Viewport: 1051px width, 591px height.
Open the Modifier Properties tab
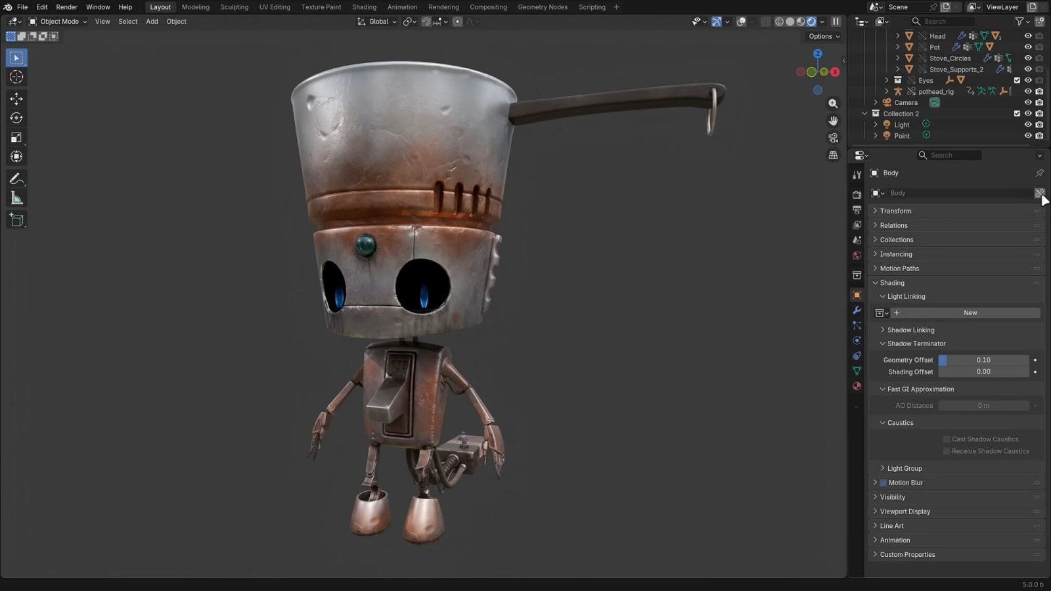pos(857,311)
